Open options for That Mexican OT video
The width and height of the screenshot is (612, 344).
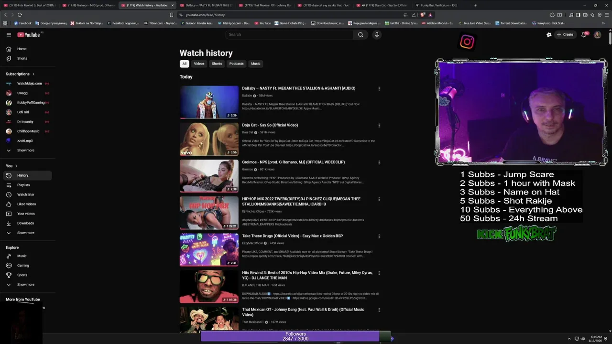coord(379,310)
